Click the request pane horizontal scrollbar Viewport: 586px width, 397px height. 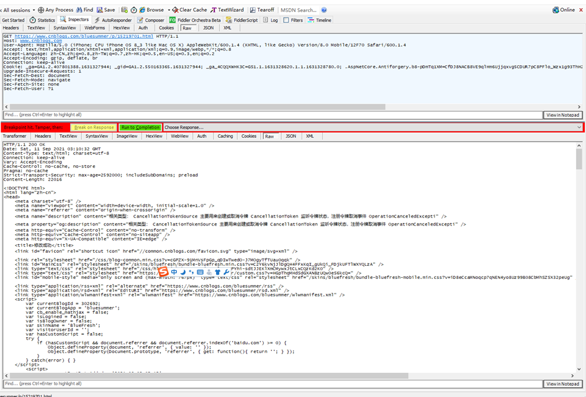(197, 107)
